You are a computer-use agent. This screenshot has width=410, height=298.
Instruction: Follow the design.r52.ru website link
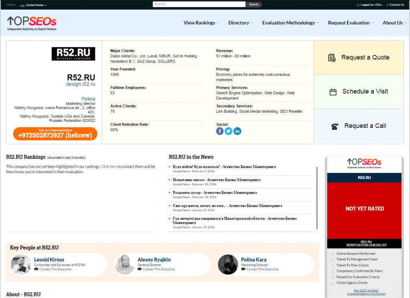click(x=81, y=84)
